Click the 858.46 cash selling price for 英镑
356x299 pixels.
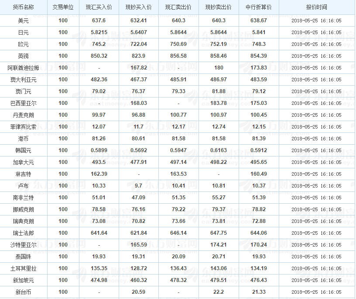coord(219,56)
